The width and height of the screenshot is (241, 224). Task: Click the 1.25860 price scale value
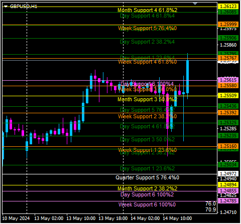click(228, 45)
